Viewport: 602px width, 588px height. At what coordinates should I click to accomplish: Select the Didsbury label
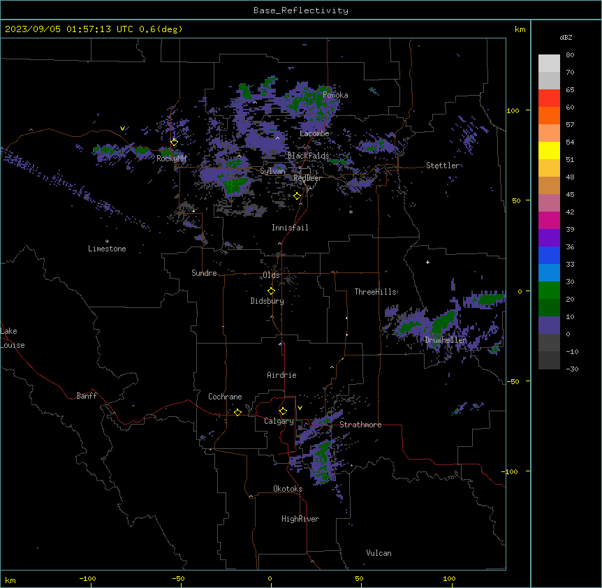(267, 301)
